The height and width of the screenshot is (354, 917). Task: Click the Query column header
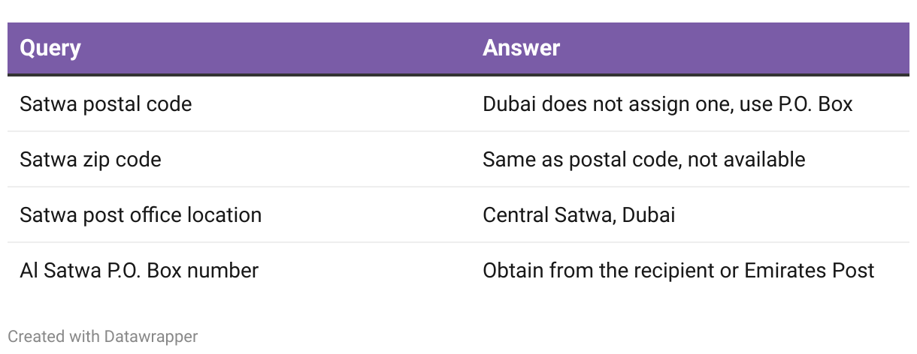click(50, 49)
